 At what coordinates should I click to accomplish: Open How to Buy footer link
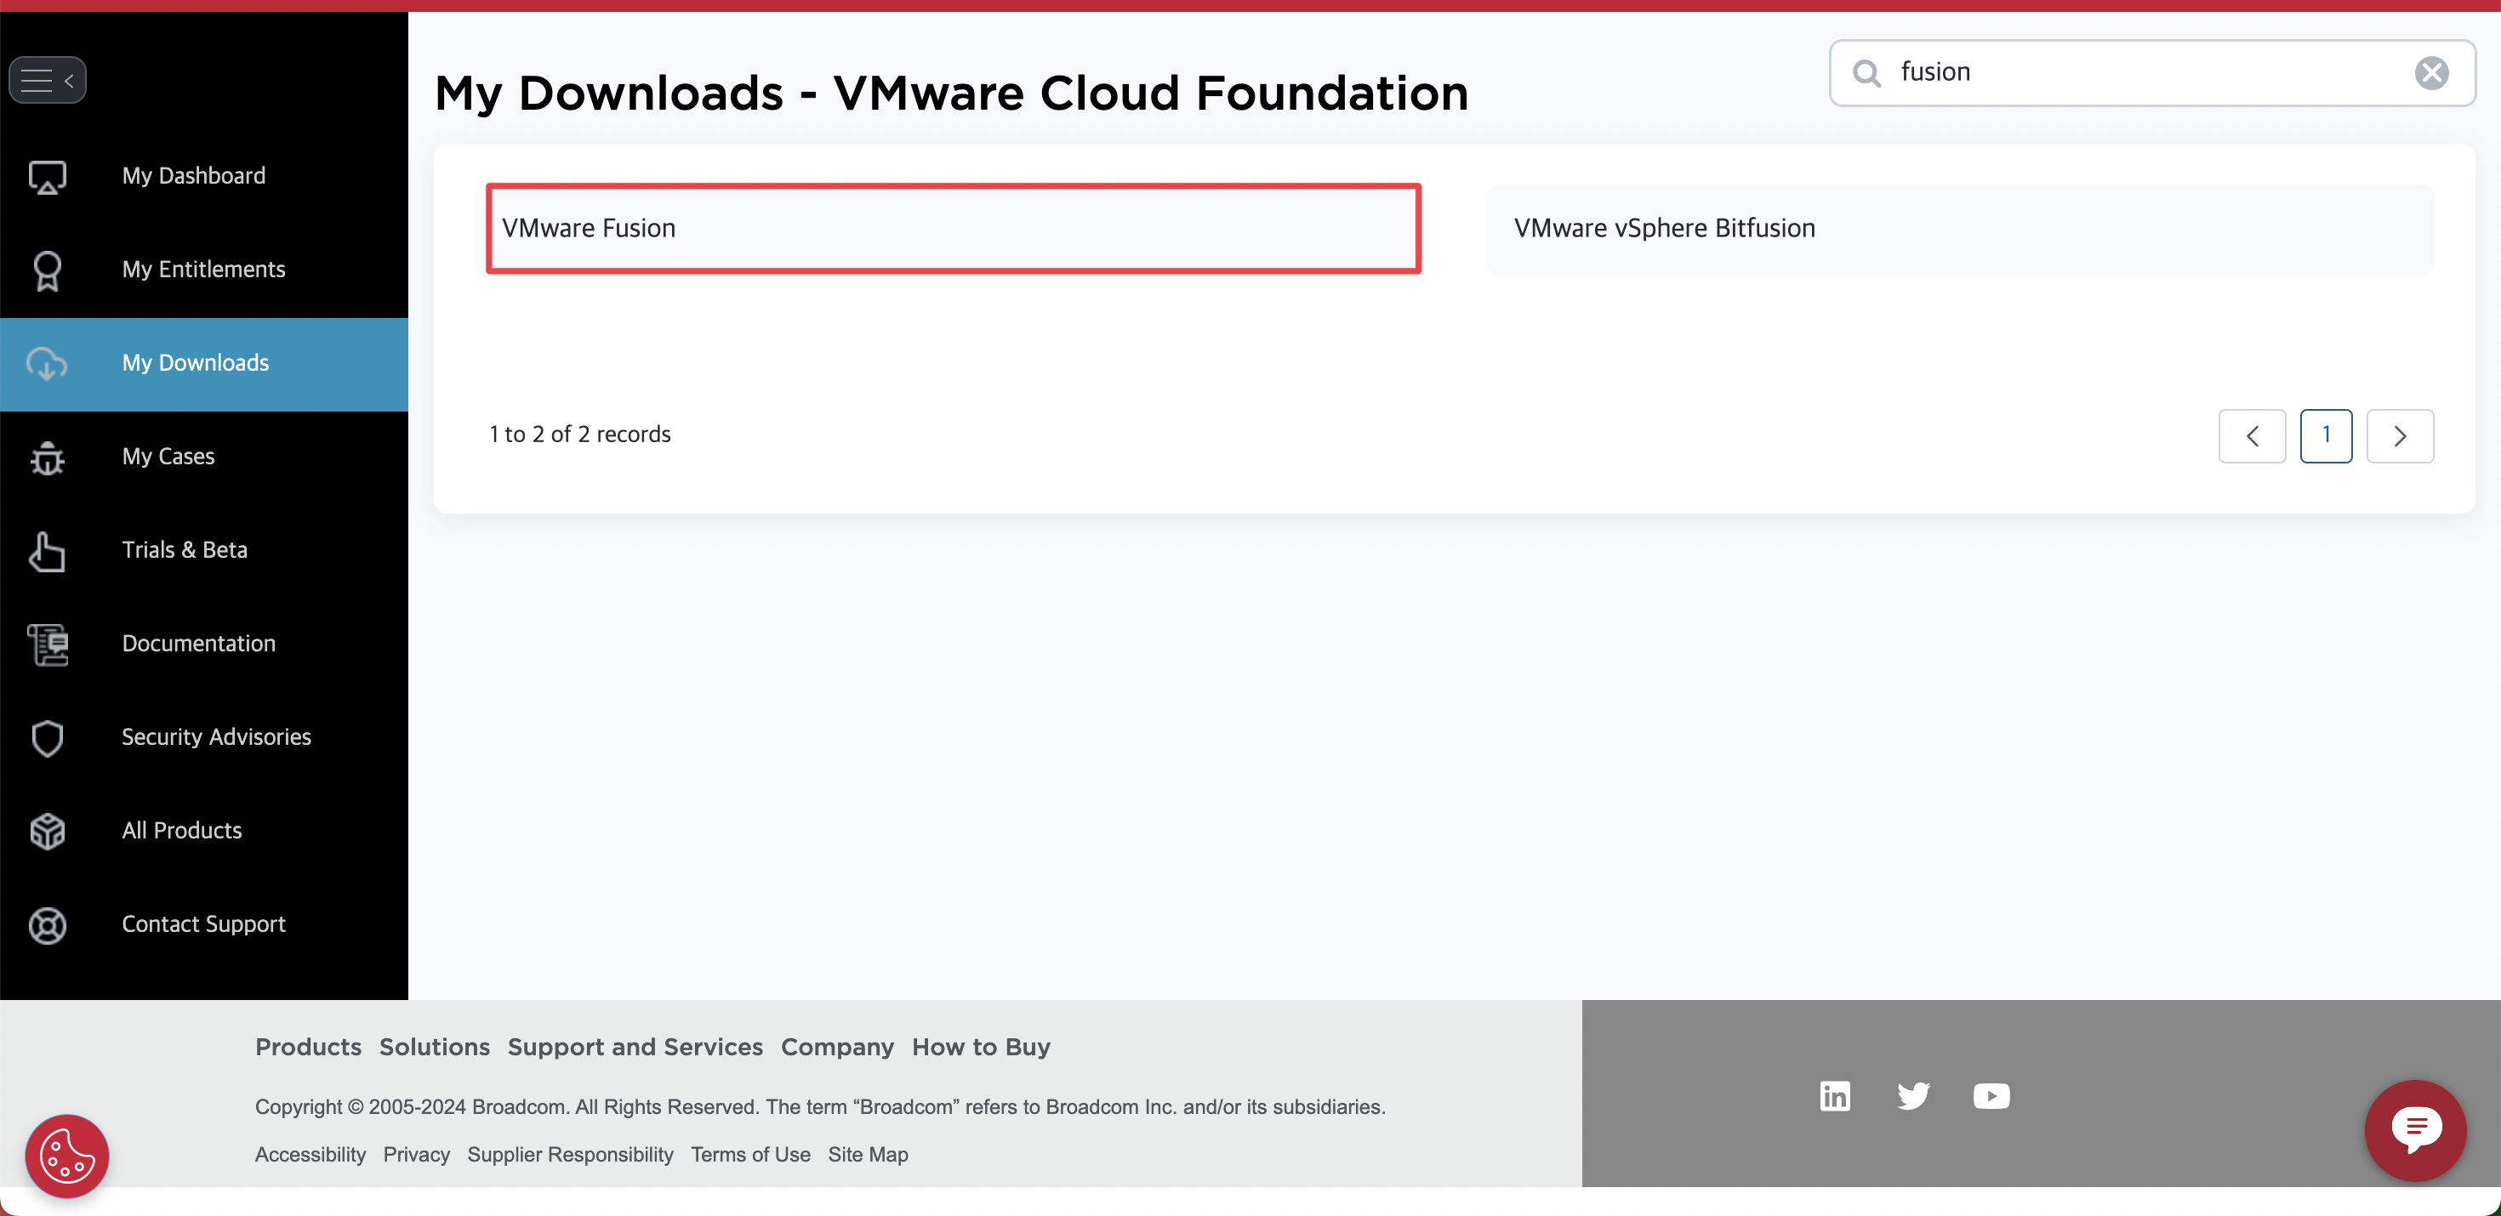point(981,1047)
